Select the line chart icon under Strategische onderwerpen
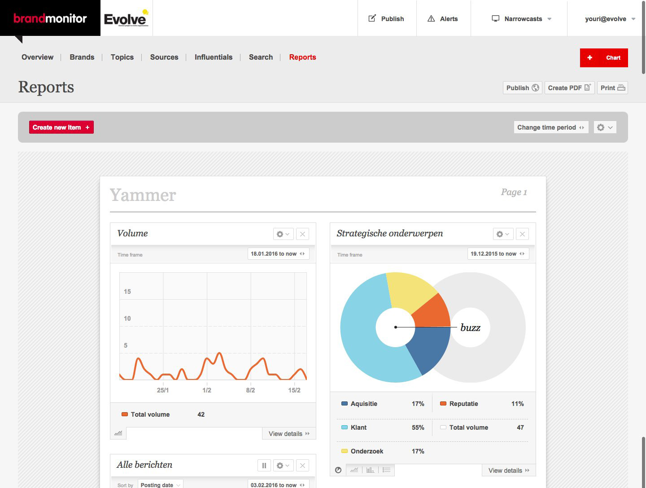Screen dimensions: 646x488 [354, 470]
